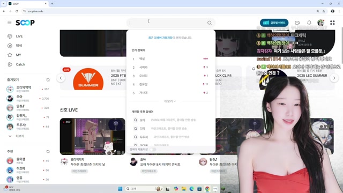Viewport: 343px width, 193px height.
Task: Click the Catch icon in the sidebar
Action: [10, 64]
